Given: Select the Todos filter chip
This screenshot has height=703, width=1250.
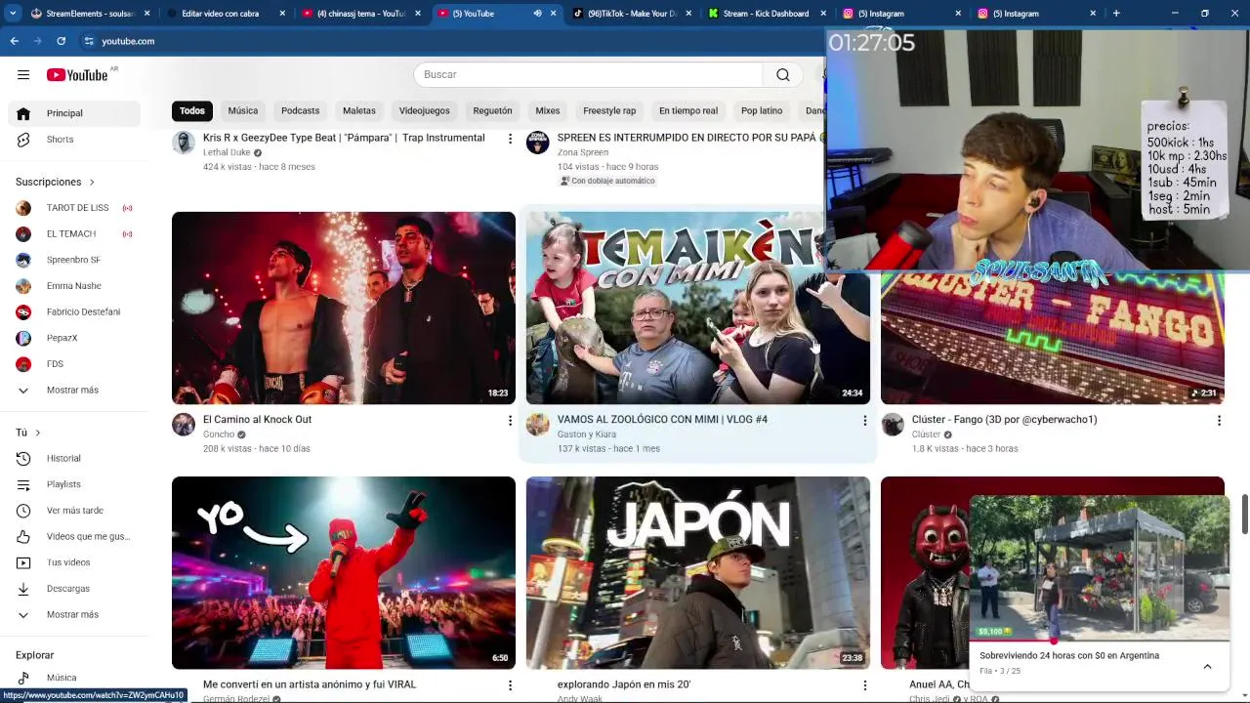Looking at the screenshot, I should [192, 111].
